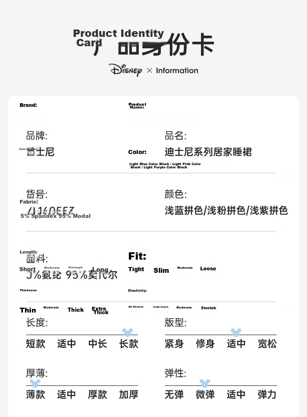
Task: Click the 'Color:' label
Action: coord(137,152)
